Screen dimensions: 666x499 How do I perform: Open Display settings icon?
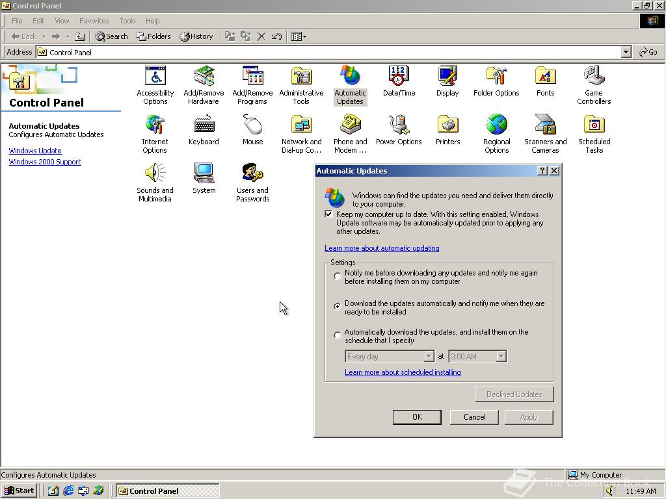pyautogui.click(x=447, y=81)
